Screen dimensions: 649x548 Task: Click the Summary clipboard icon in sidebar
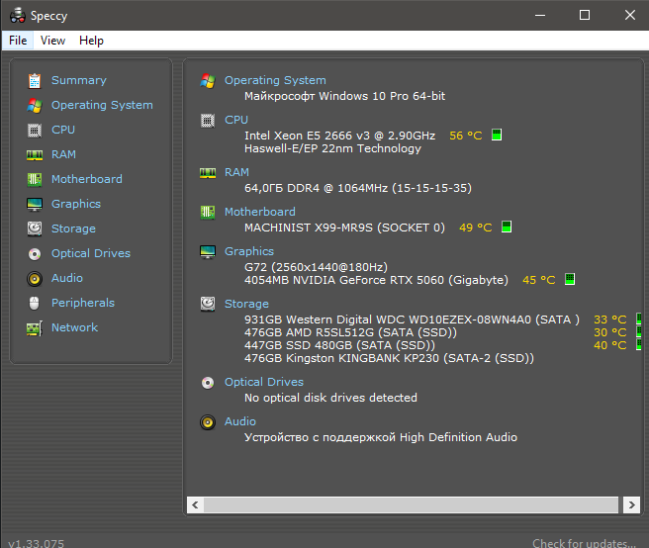[35, 81]
